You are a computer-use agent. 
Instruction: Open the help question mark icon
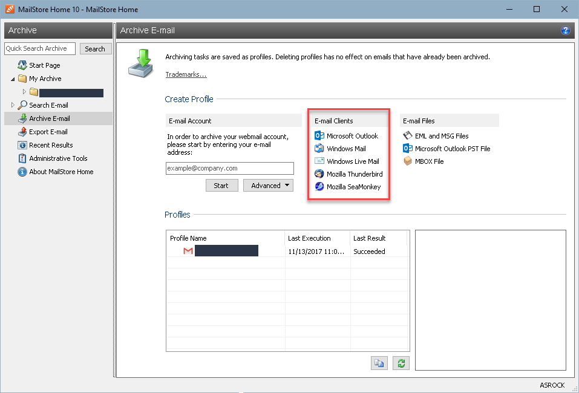[x=565, y=30]
